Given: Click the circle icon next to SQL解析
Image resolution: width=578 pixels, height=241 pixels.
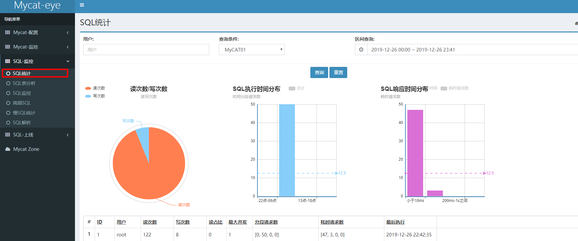Looking at the screenshot, I should tap(8, 123).
